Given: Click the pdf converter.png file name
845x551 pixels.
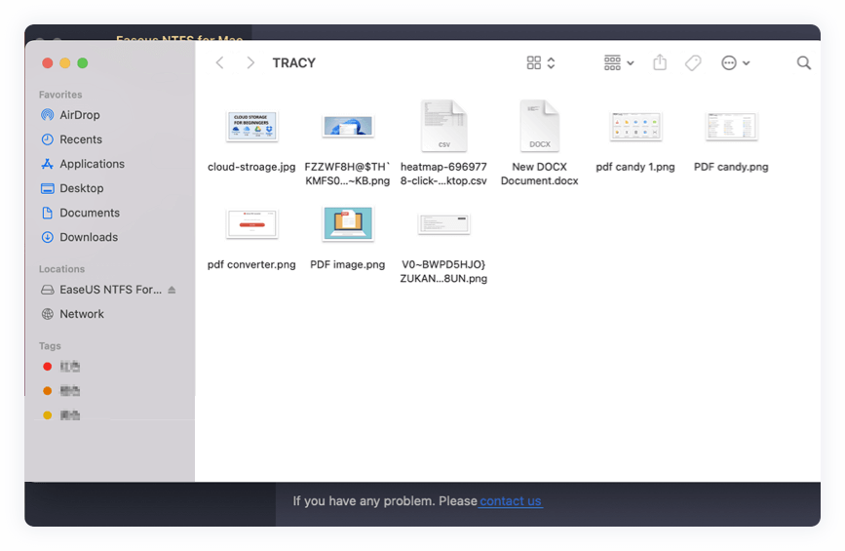Looking at the screenshot, I should pyautogui.click(x=251, y=264).
